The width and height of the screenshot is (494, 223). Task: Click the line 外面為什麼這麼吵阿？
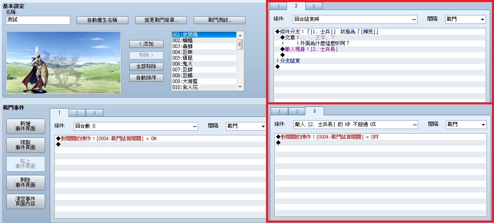point(380,43)
